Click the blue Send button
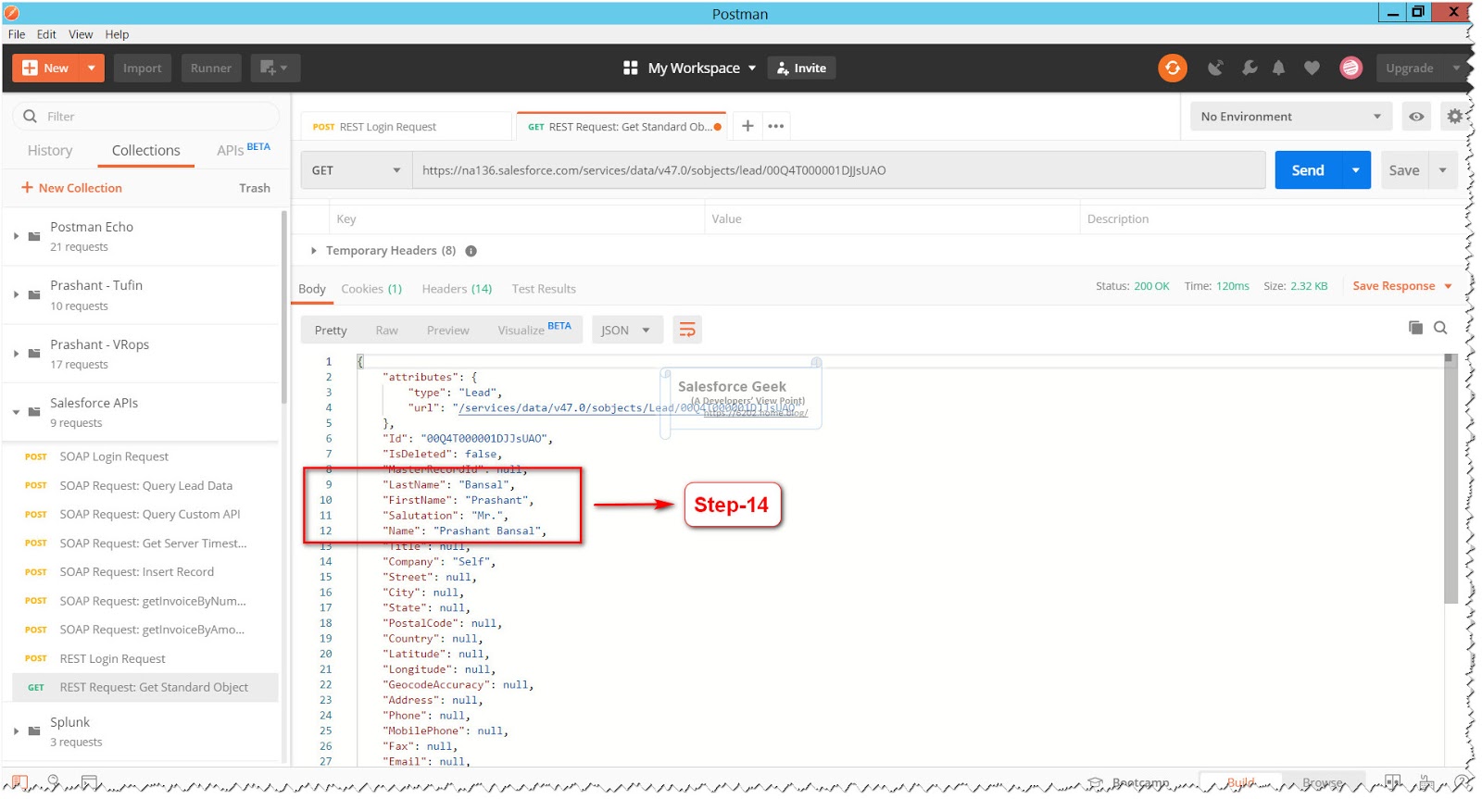This screenshot has width=1482, height=799. [x=1308, y=170]
